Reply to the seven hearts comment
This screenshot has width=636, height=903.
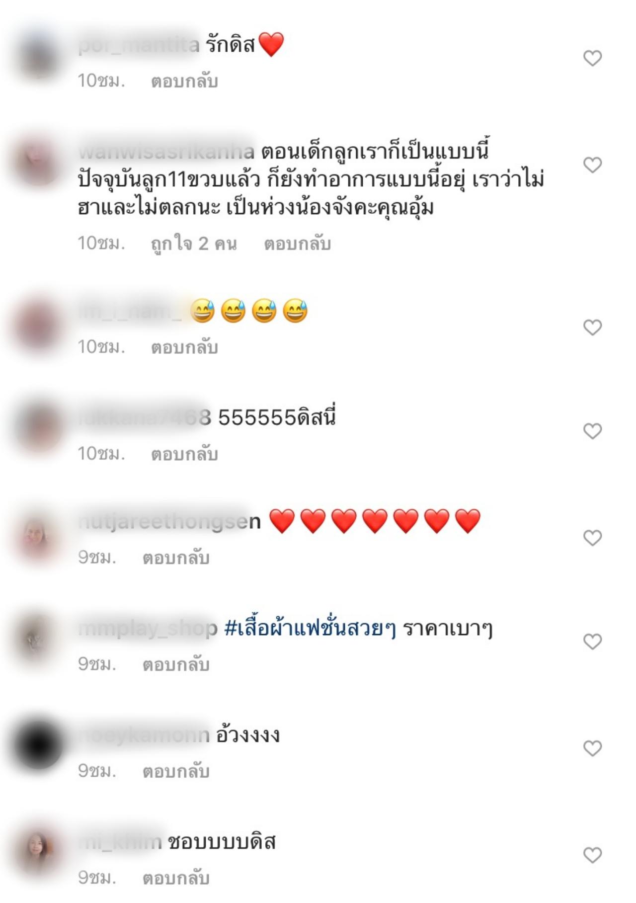tap(176, 558)
